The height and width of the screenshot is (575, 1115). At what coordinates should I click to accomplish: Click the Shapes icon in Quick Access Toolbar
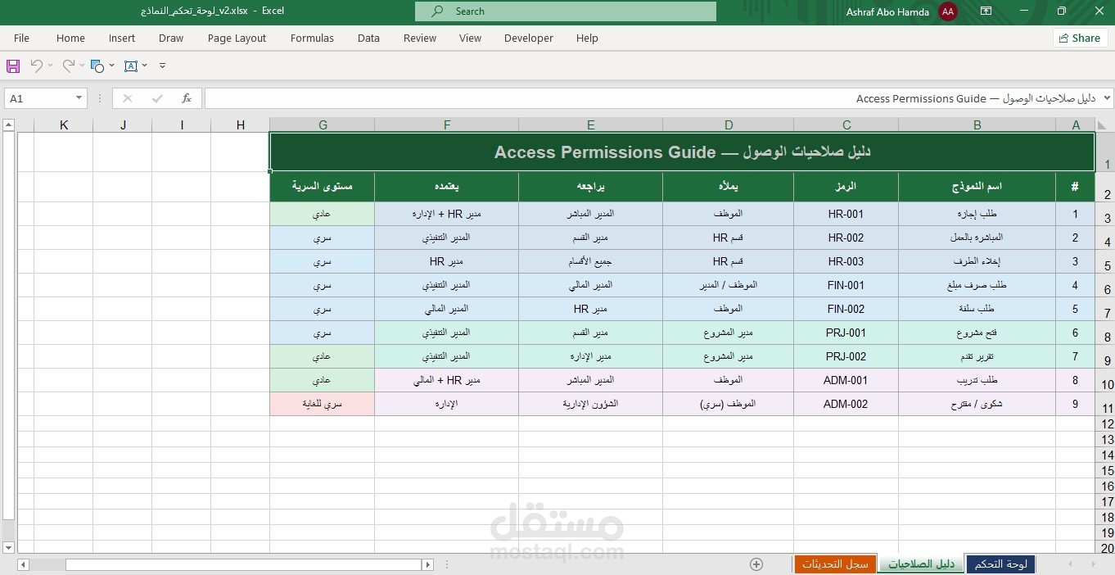(x=97, y=66)
